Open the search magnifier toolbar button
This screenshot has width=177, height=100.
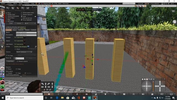[x=115, y=94]
